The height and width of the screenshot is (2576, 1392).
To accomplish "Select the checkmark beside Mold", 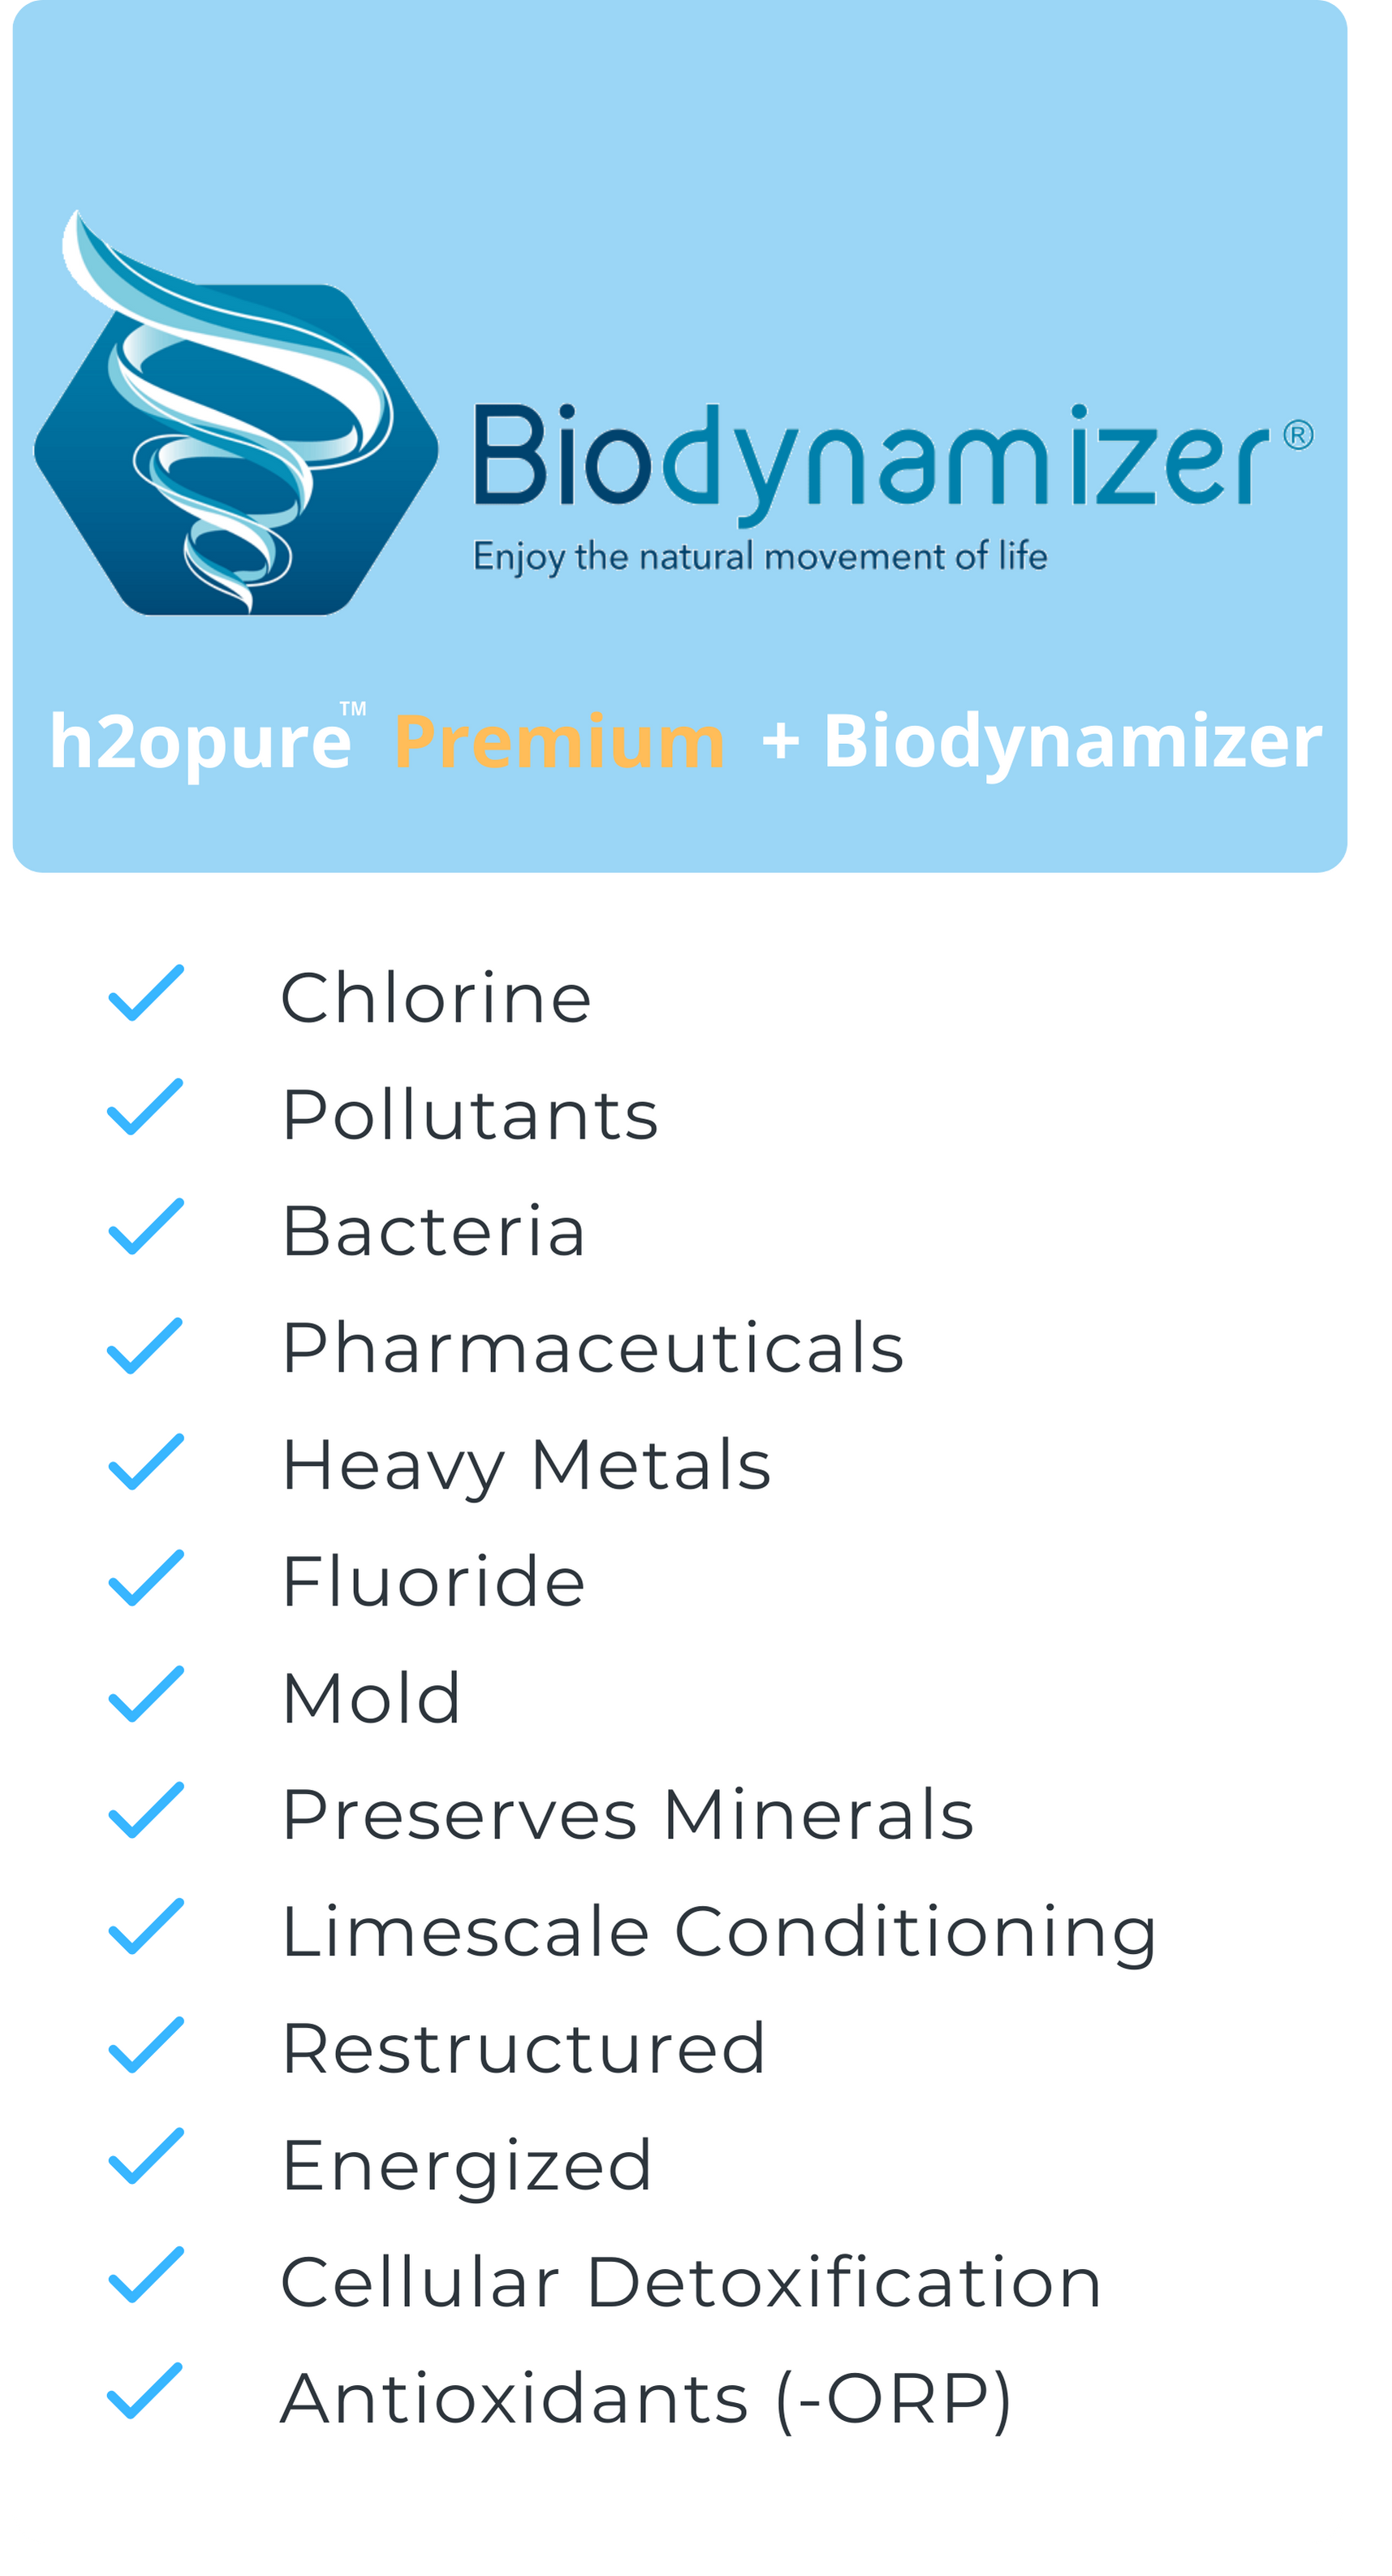I will (x=146, y=1694).
